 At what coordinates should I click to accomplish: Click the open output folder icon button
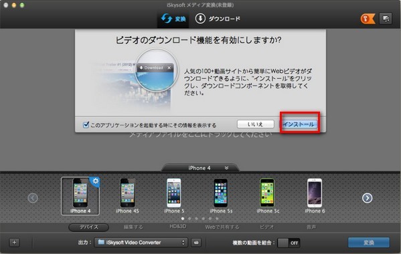[196, 243]
